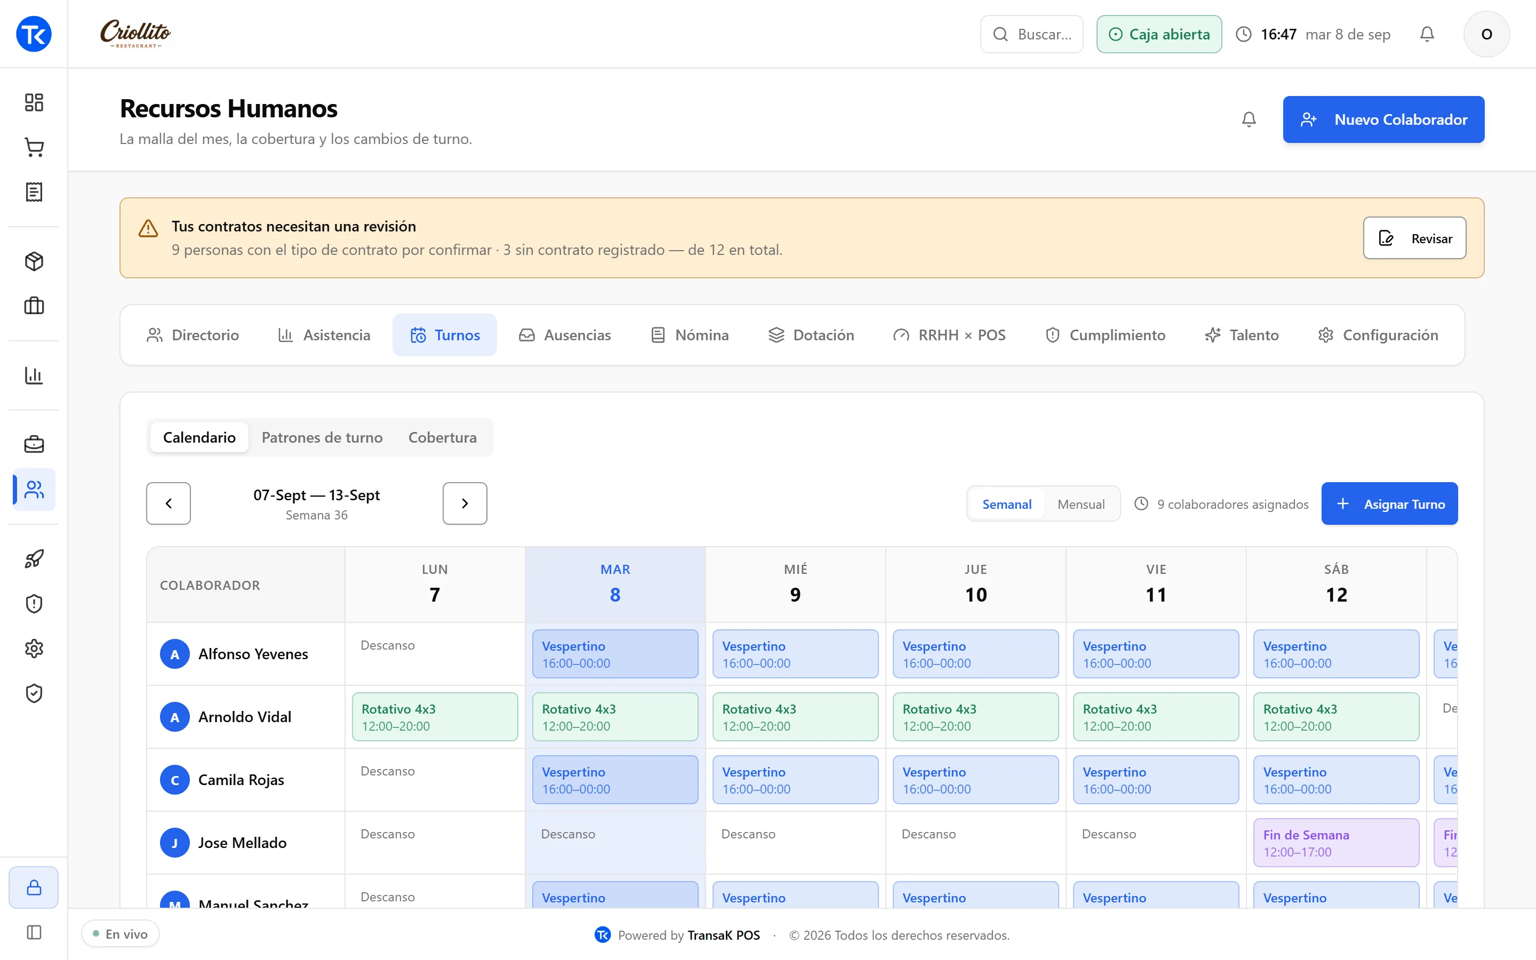The image size is (1536, 960).
Task: Click the En vivo status badge
Action: tap(120, 934)
